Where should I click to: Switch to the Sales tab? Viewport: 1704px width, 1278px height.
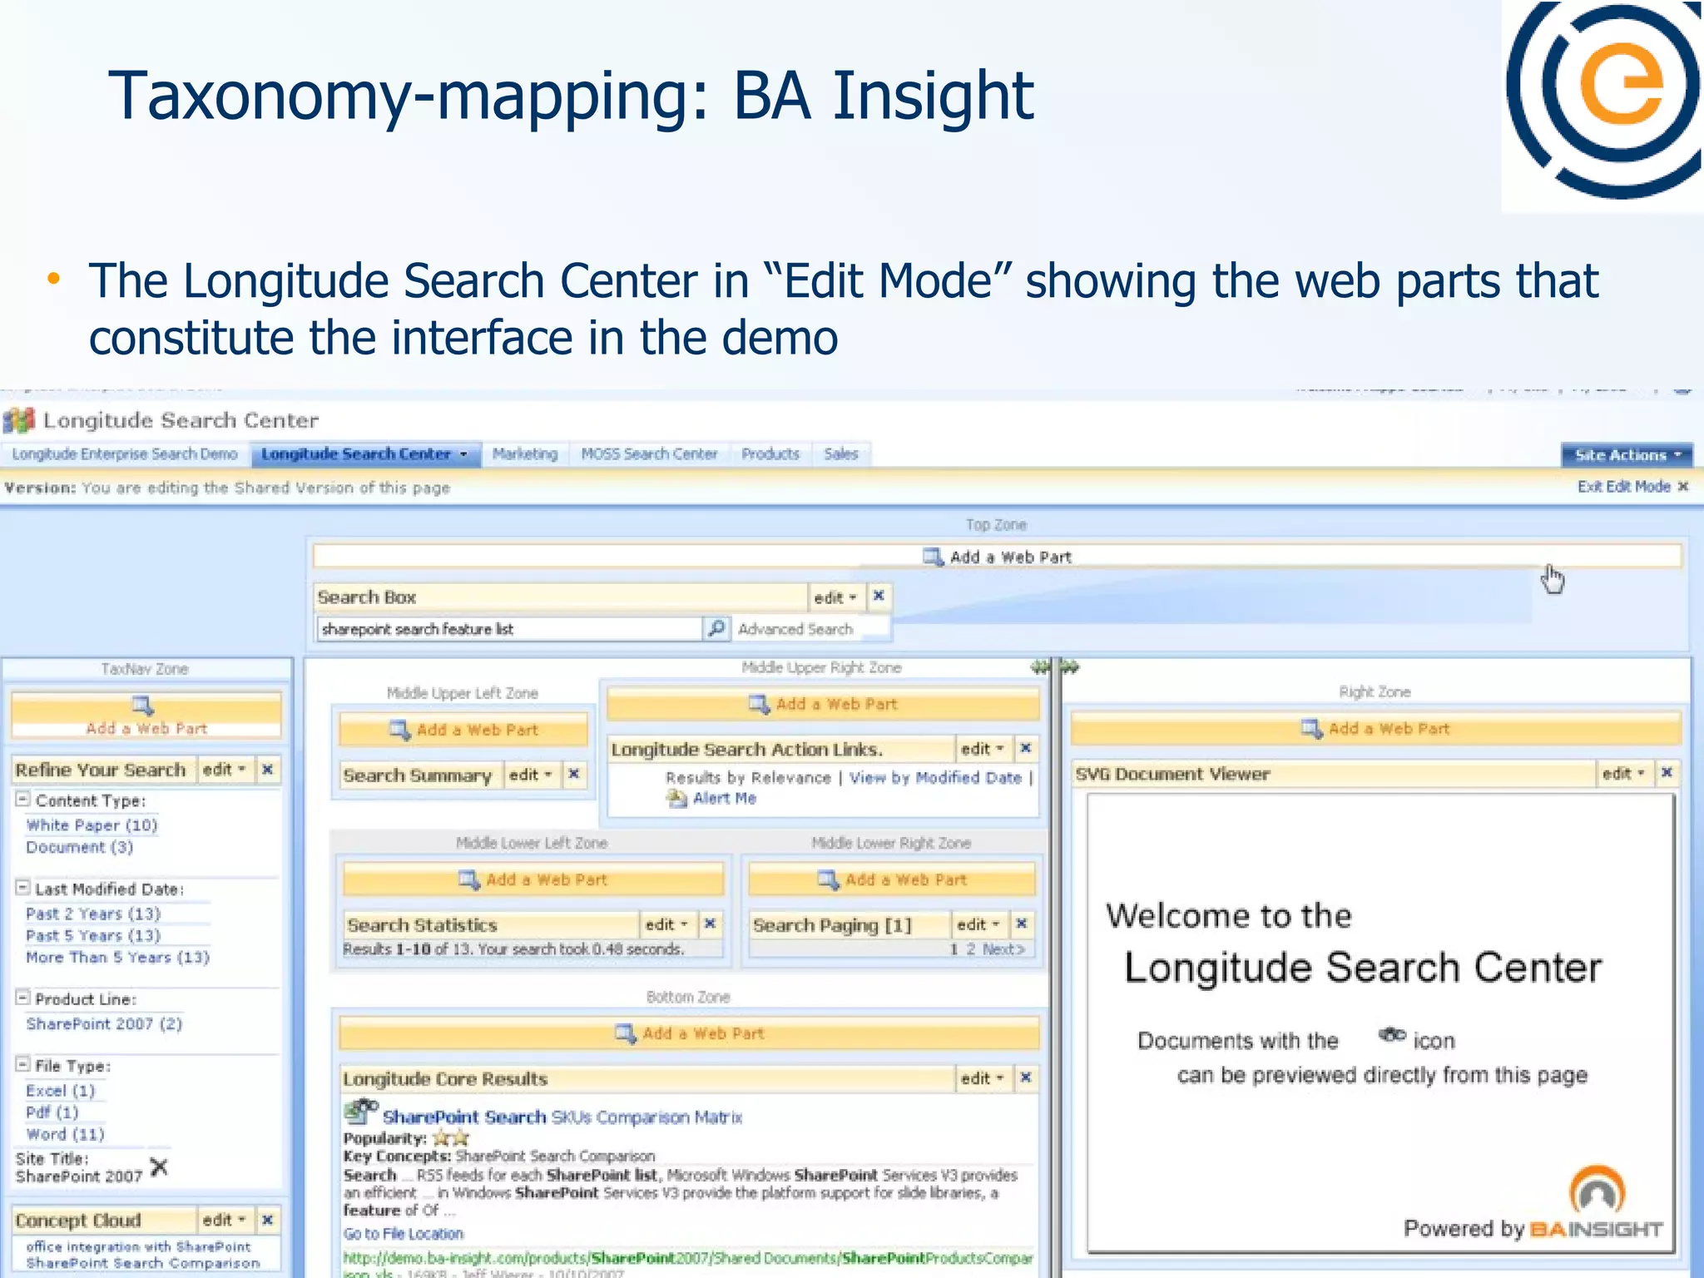click(x=841, y=454)
